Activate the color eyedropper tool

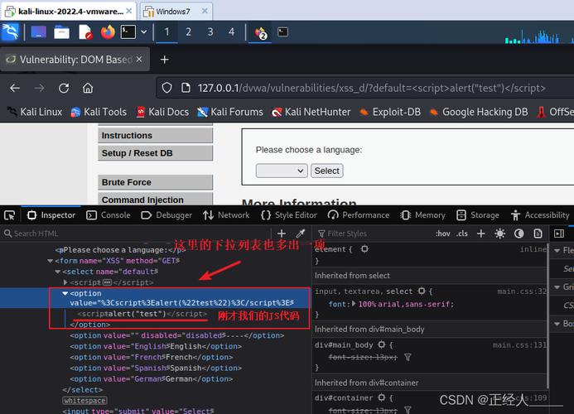tap(301, 233)
